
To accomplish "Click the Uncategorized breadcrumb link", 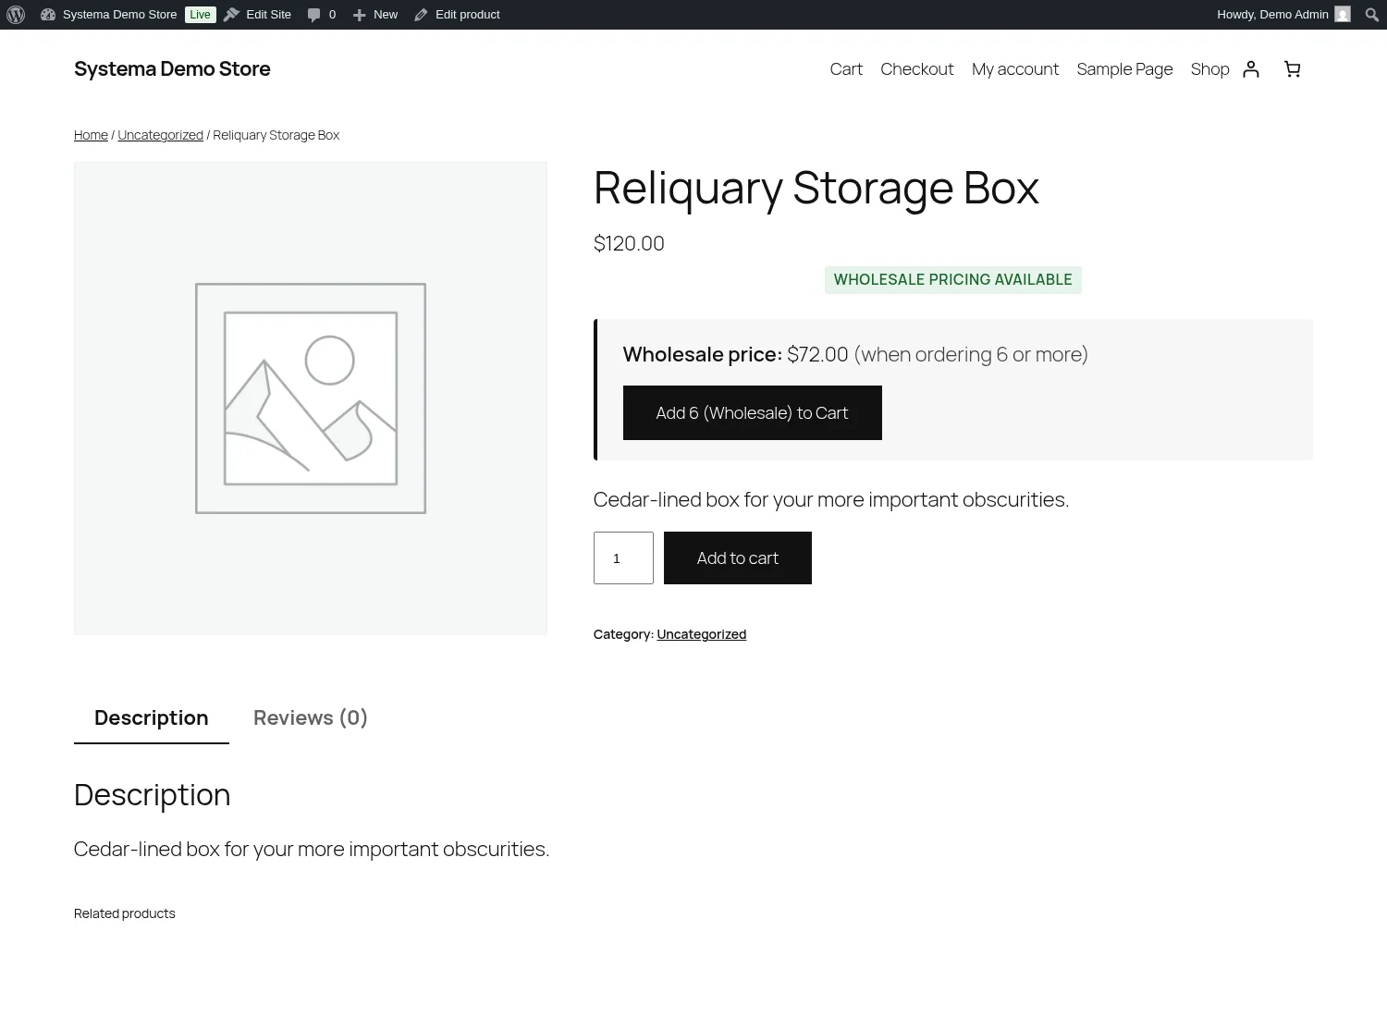I will click(160, 135).
